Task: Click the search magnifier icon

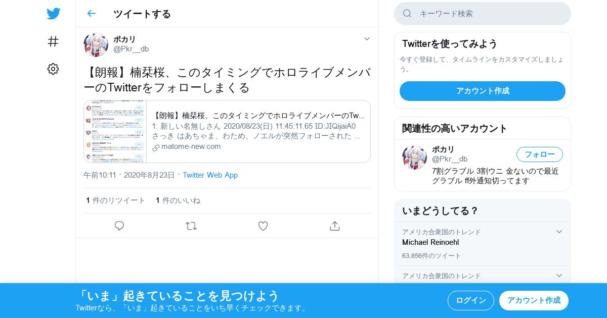Action: [x=407, y=14]
